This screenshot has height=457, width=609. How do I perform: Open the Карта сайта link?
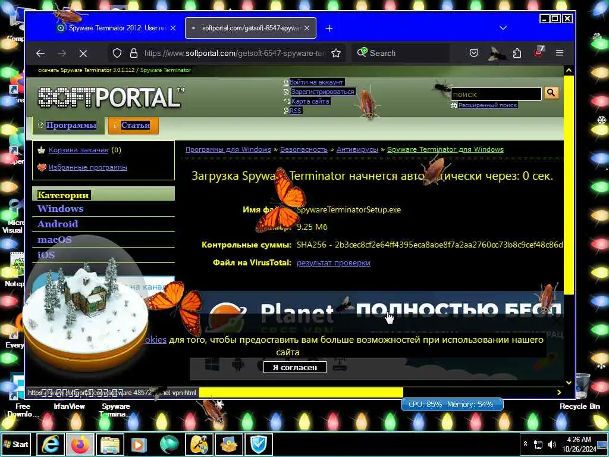[x=310, y=101]
